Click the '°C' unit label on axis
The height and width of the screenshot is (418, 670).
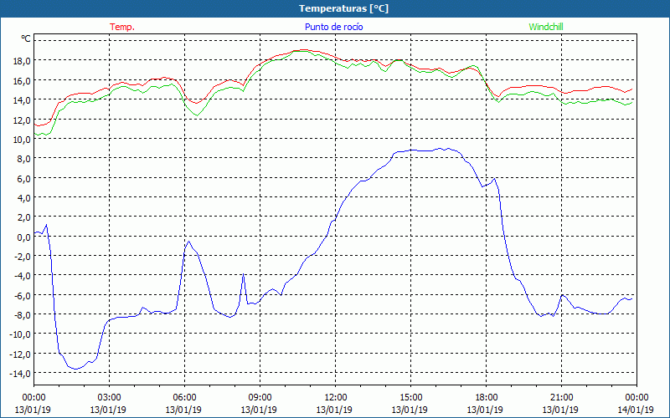pyautogui.click(x=25, y=39)
